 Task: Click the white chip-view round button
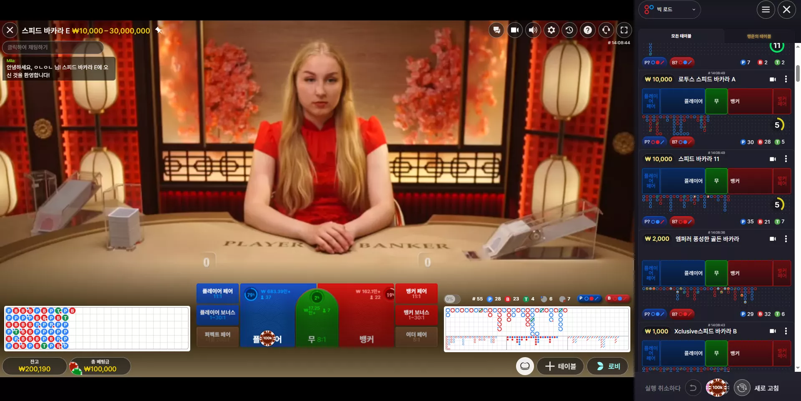click(x=525, y=366)
